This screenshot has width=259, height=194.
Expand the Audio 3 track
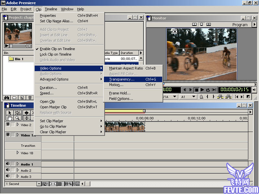click(x=18, y=176)
